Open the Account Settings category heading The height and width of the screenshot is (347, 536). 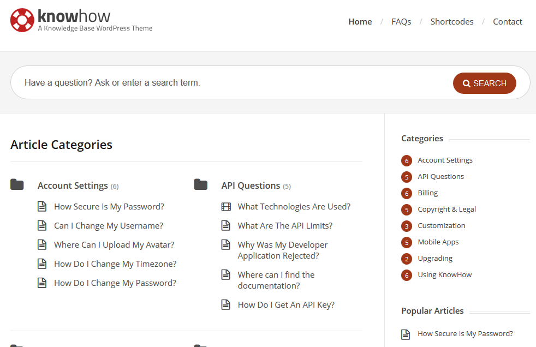click(73, 186)
